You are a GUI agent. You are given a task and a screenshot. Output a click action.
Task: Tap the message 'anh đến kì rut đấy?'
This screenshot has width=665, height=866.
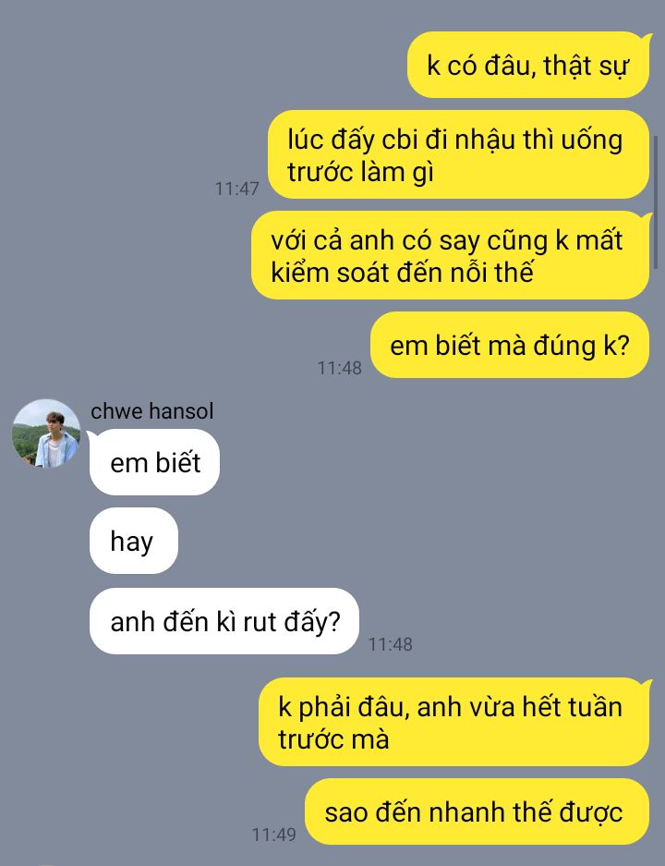coord(224,621)
